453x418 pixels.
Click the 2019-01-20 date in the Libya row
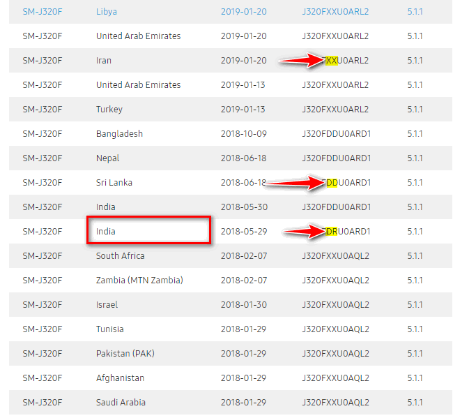[x=243, y=12]
